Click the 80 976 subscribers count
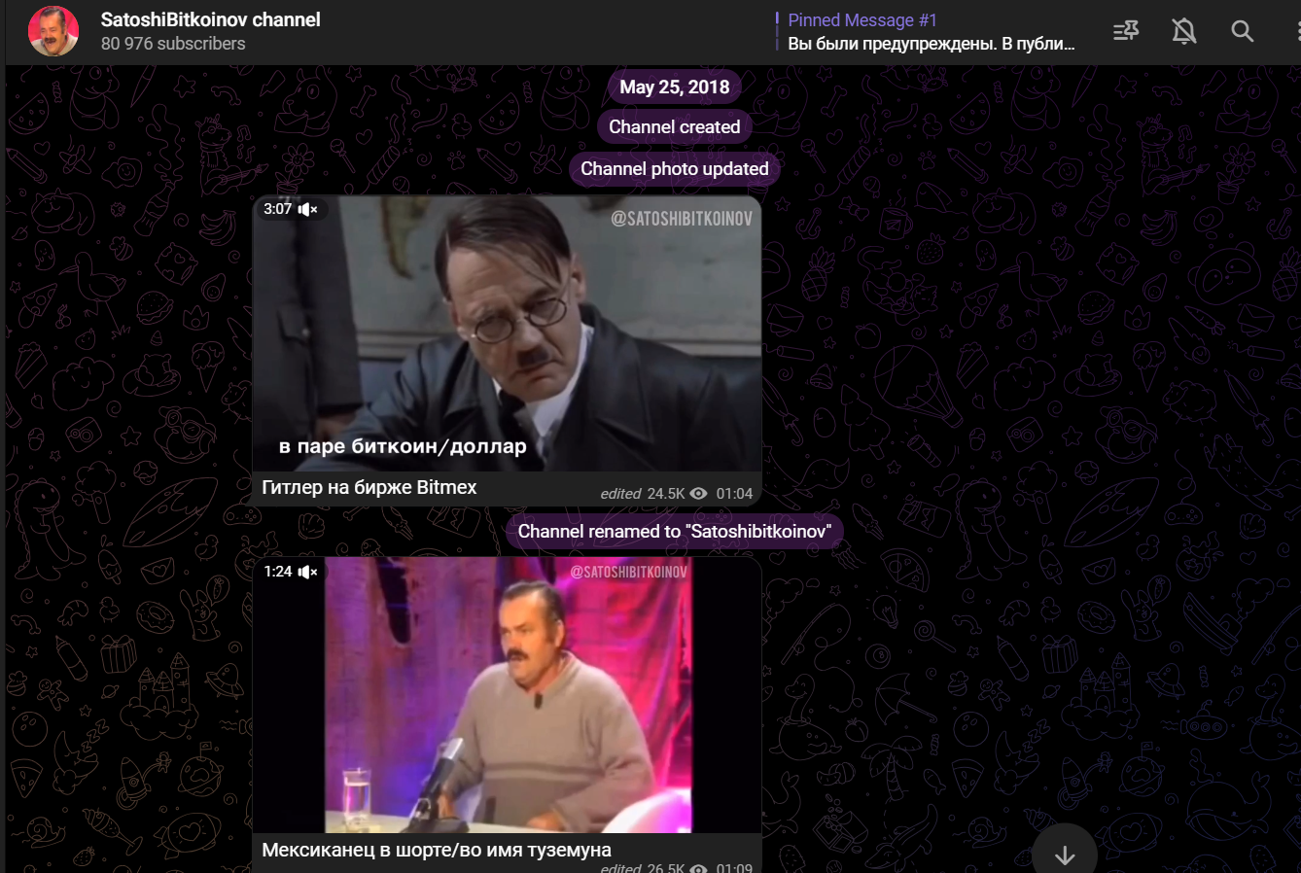This screenshot has height=873, width=1301. coord(173,44)
